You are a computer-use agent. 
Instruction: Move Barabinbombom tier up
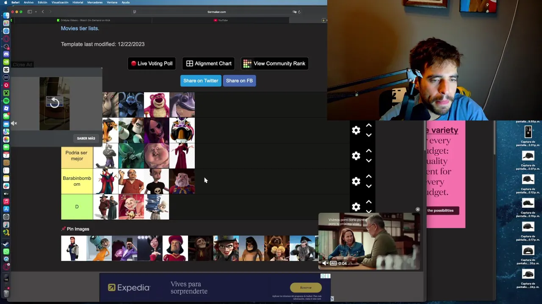click(369, 176)
